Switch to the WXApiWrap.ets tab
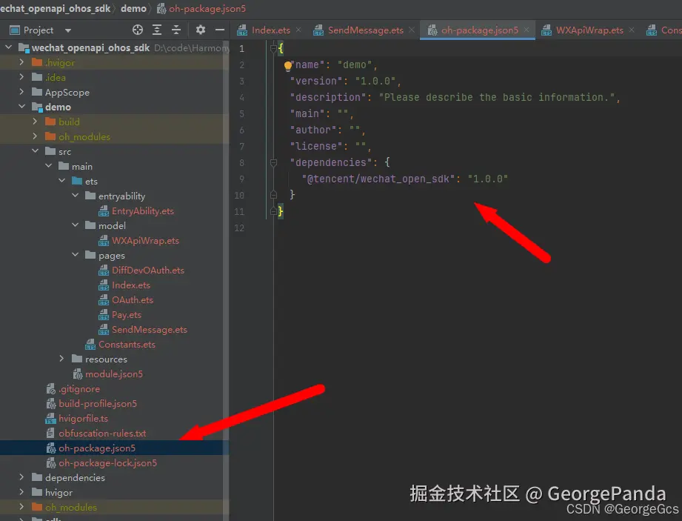The image size is (682, 521). [589, 30]
